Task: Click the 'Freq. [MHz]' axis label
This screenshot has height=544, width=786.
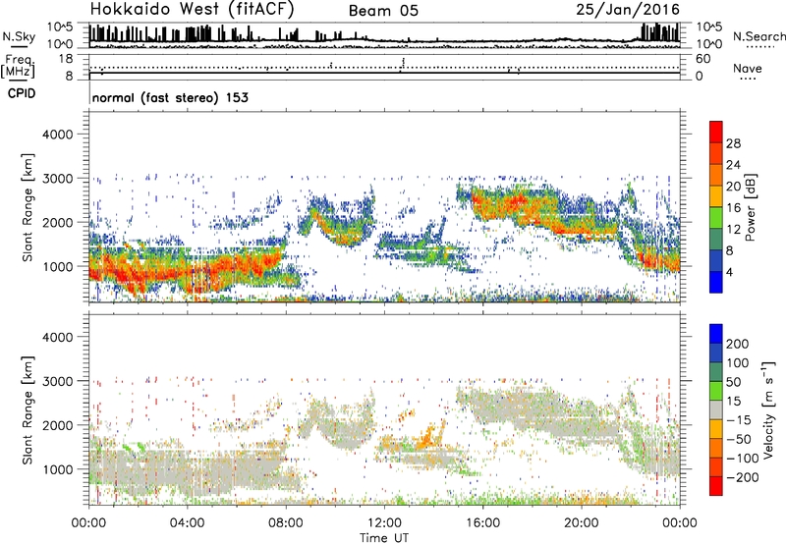Action: (x=18, y=67)
